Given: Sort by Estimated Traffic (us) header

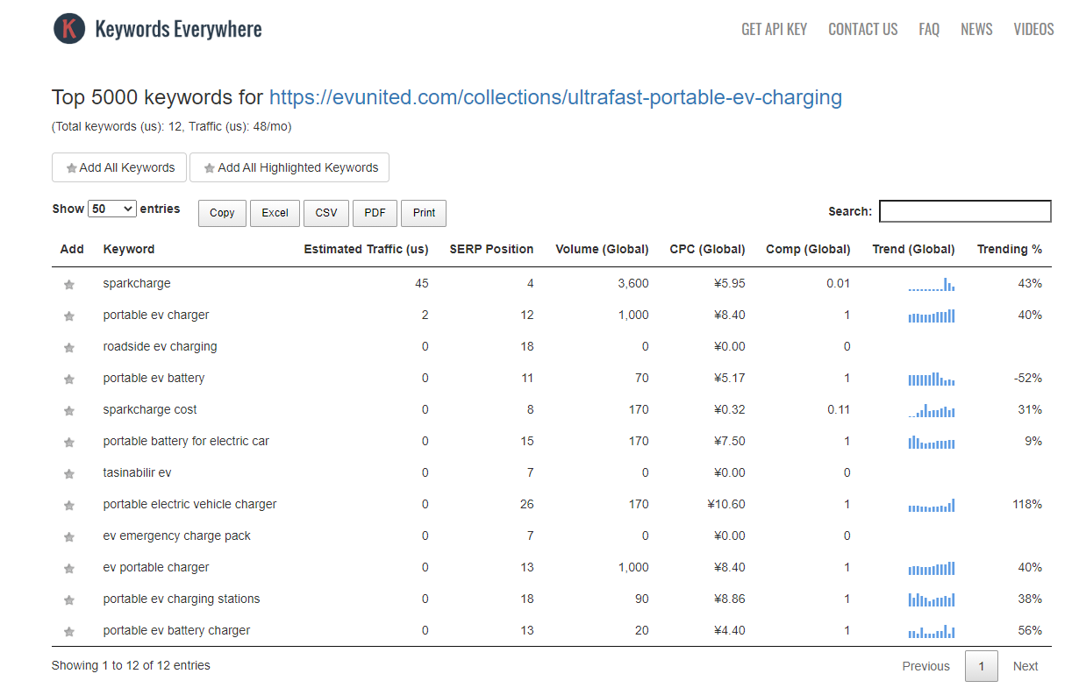Looking at the screenshot, I should [366, 249].
